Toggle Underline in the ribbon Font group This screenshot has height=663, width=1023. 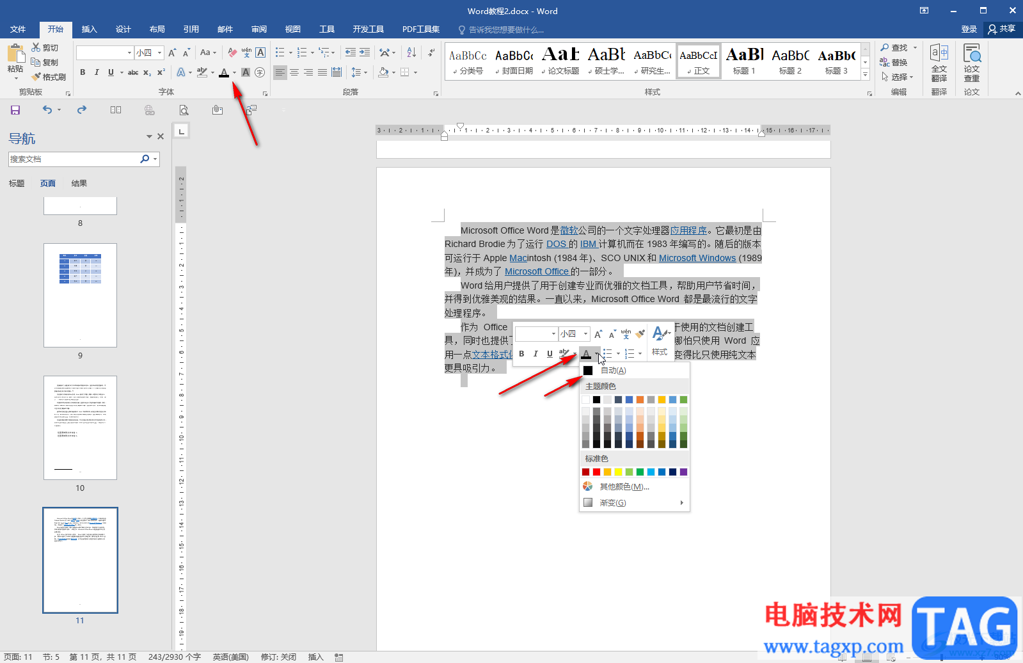111,72
